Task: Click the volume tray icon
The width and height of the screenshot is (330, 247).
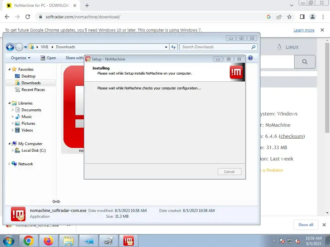Action: tap(297, 241)
